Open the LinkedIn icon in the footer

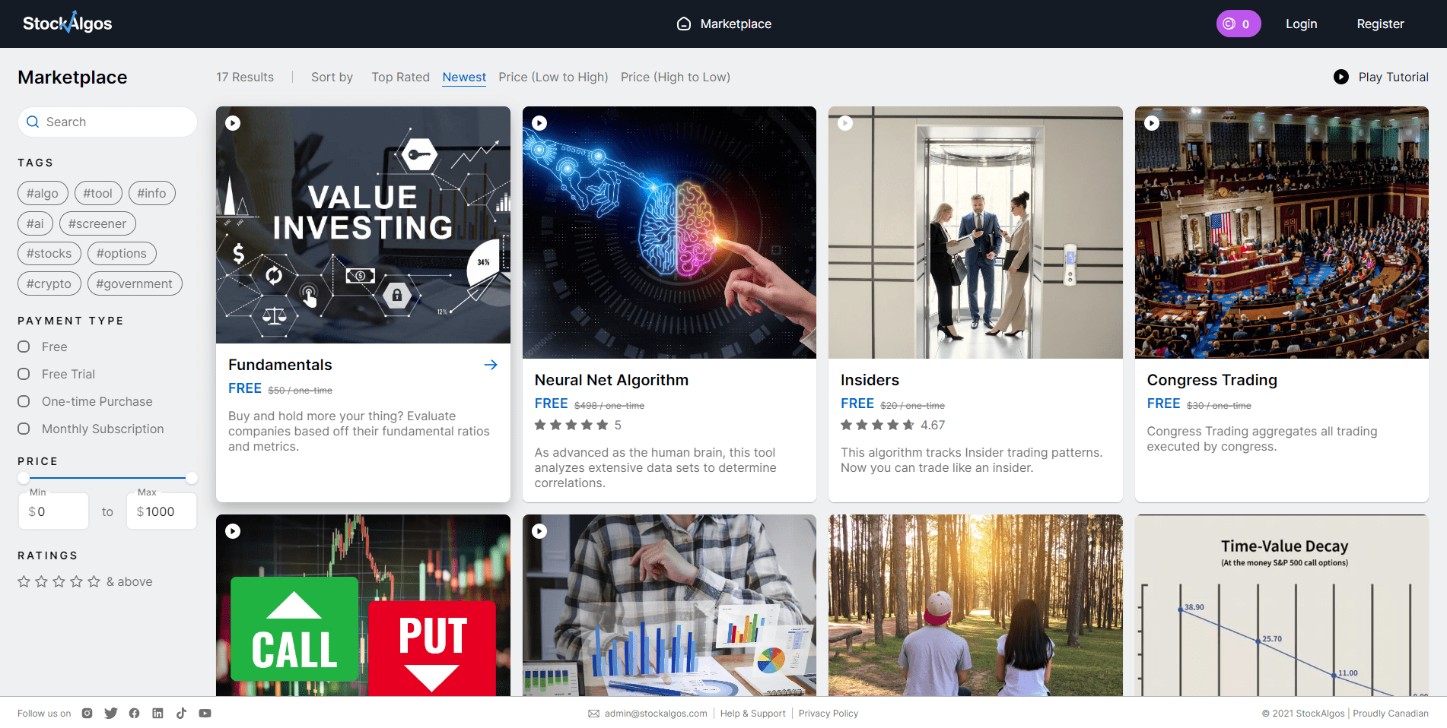[157, 714]
